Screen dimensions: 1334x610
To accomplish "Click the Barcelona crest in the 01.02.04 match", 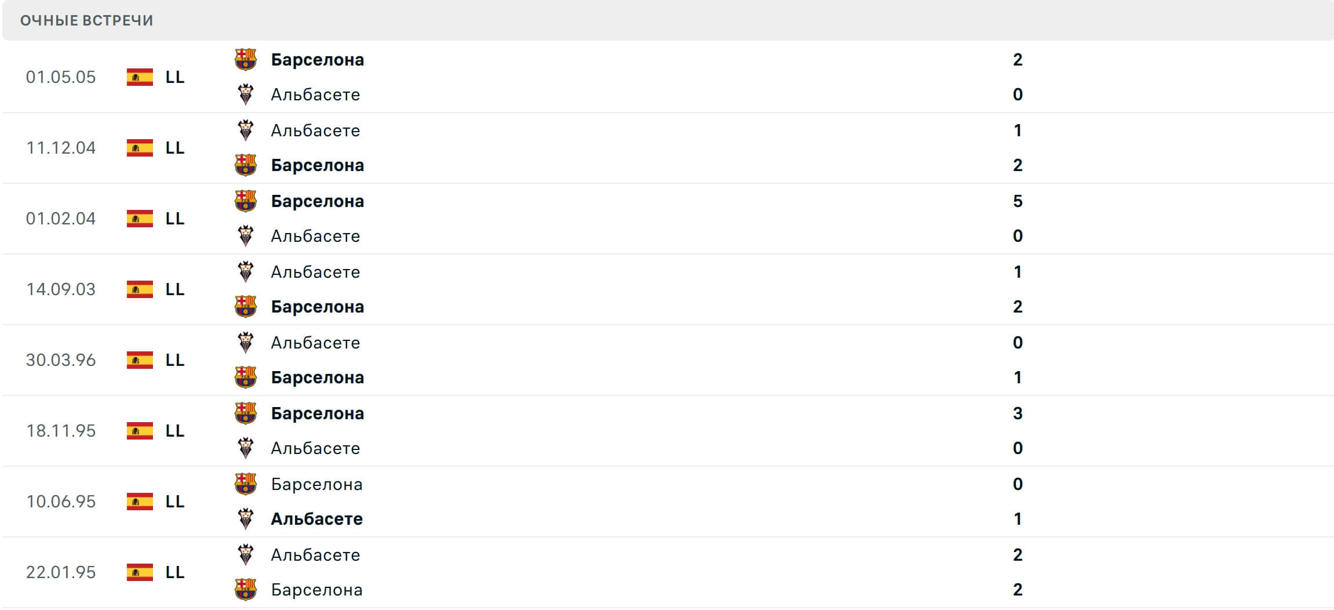I will tap(246, 201).
